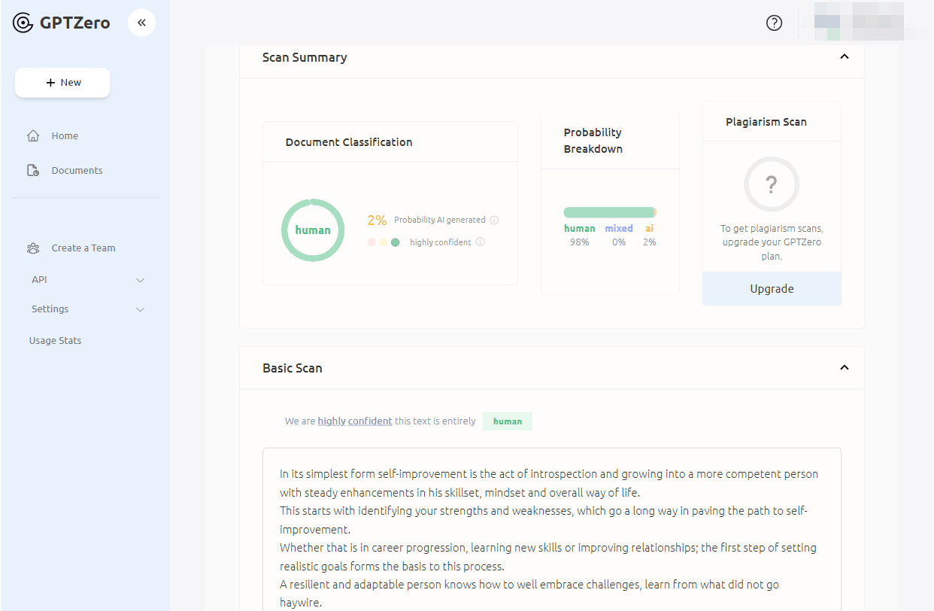Click the highly confident underlined link
The image size is (934, 611).
click(x=355, y=421)
